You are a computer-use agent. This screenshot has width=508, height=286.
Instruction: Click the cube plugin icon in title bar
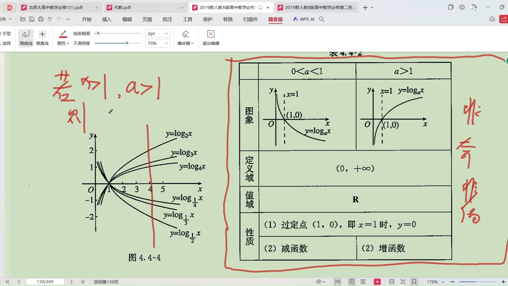[x=462, y=7]
